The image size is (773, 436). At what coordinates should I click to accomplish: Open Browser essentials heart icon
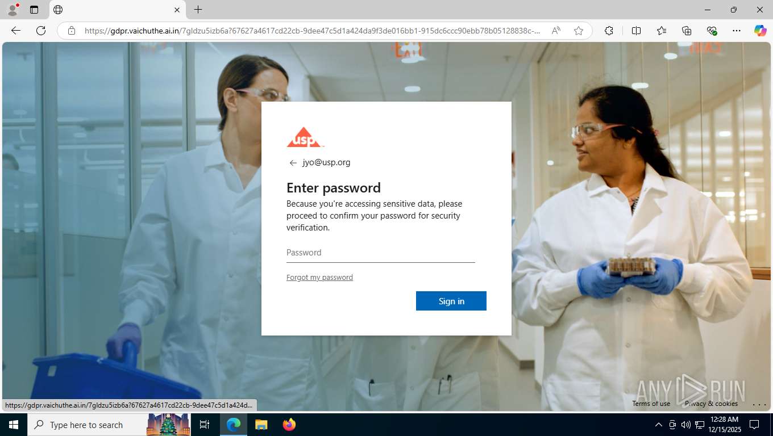pos(712,31)
